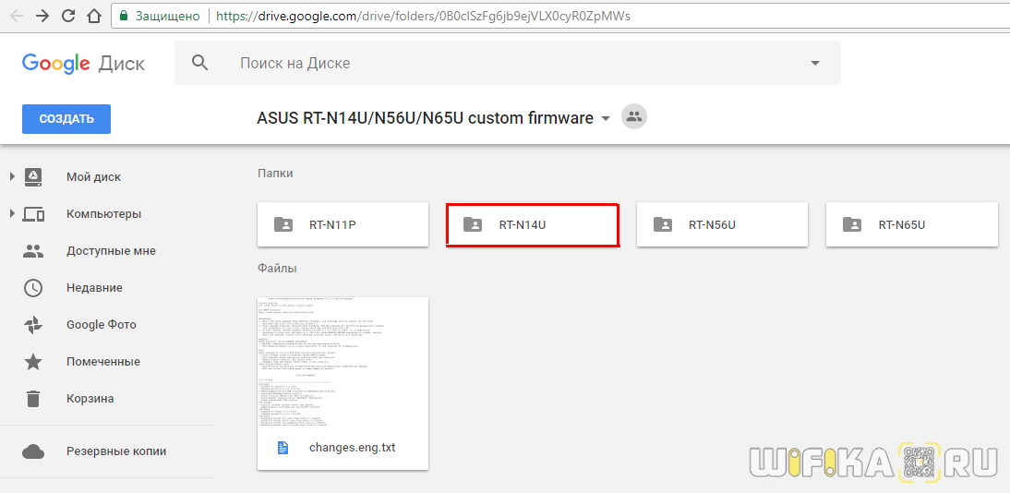Click the browser back arrow
Viewport: 1010px width, 493px height.
18,16
